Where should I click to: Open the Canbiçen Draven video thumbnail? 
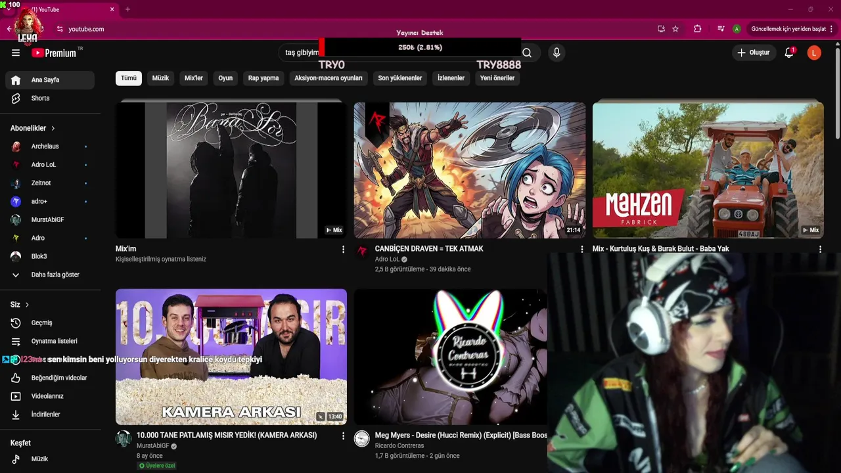click(x=470, y=170)
